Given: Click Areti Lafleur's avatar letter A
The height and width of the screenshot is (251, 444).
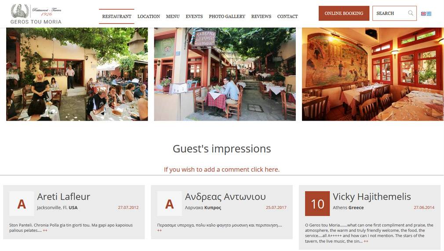Looking at the screenshot, I should click(22, 203).
